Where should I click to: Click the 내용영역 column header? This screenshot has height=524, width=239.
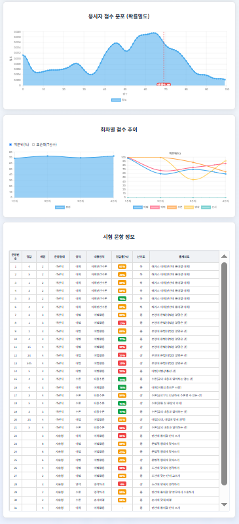(99, 256)
